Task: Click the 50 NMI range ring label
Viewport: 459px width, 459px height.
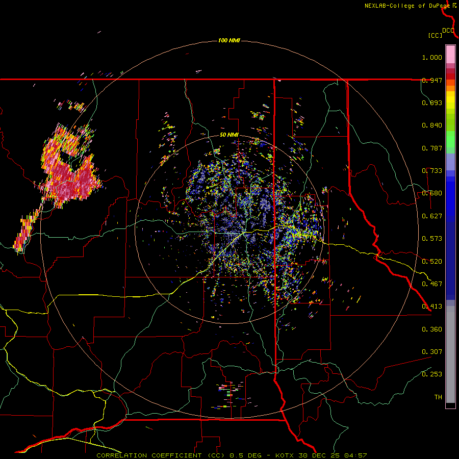Action: [x=229, y=135]
